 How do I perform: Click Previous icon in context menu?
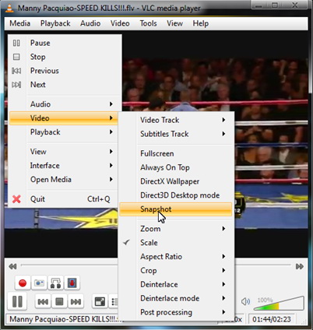tap(16, 71)
